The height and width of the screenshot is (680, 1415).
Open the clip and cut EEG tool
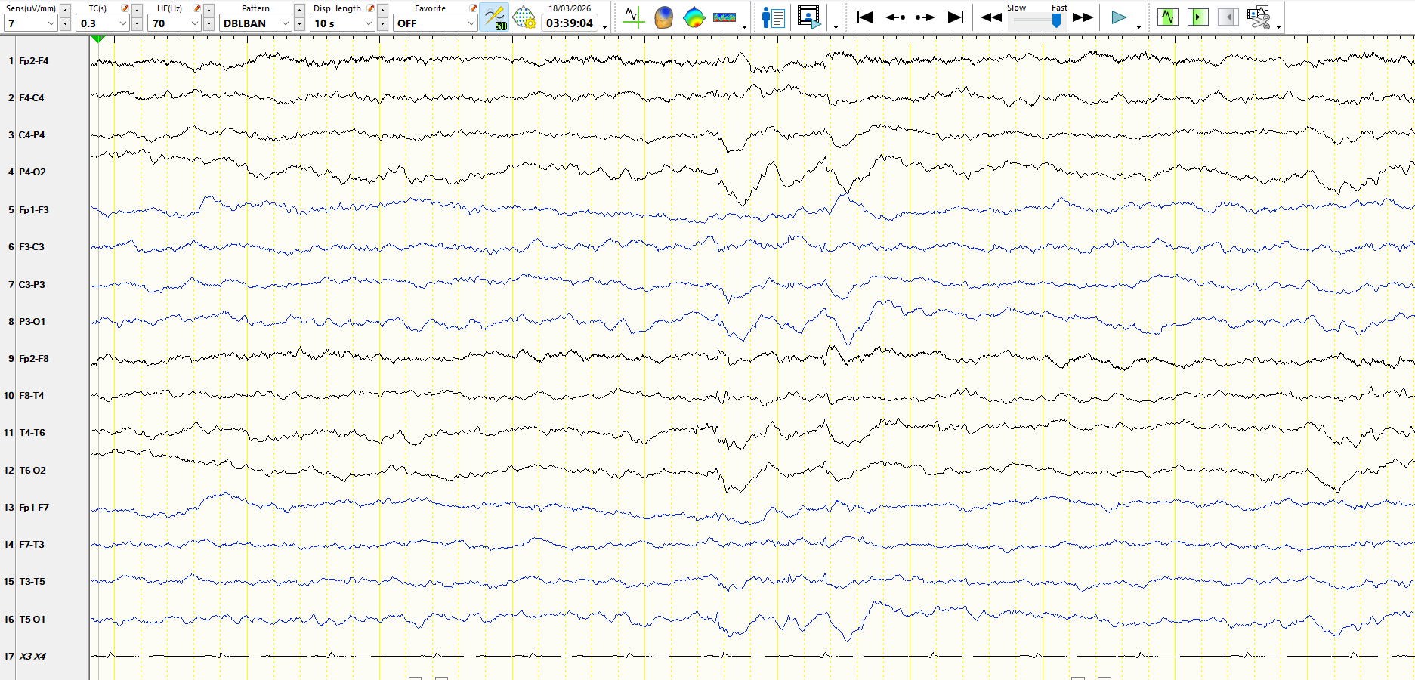[x=1259, y=17]
